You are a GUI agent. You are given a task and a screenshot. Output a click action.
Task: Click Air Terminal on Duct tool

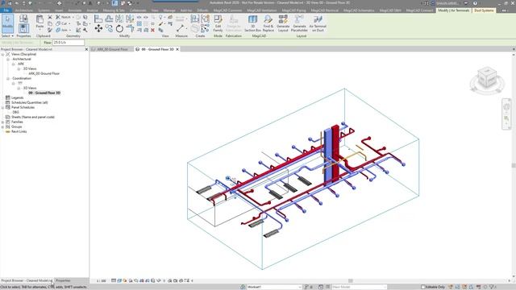(x=318, y=23)
